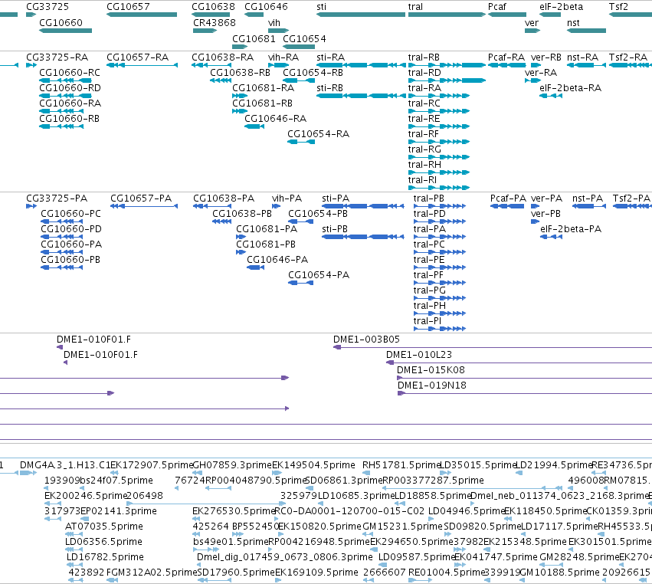Viewport: 652px width, 584px height.
Task: Open the tral-RE transcript label
Action: 424,119
